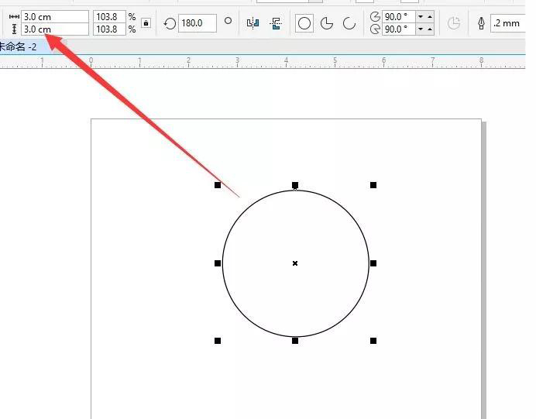Increase the starting angle with stepper
This screenshot has width=536, height=419.
(x=430, y=16)
